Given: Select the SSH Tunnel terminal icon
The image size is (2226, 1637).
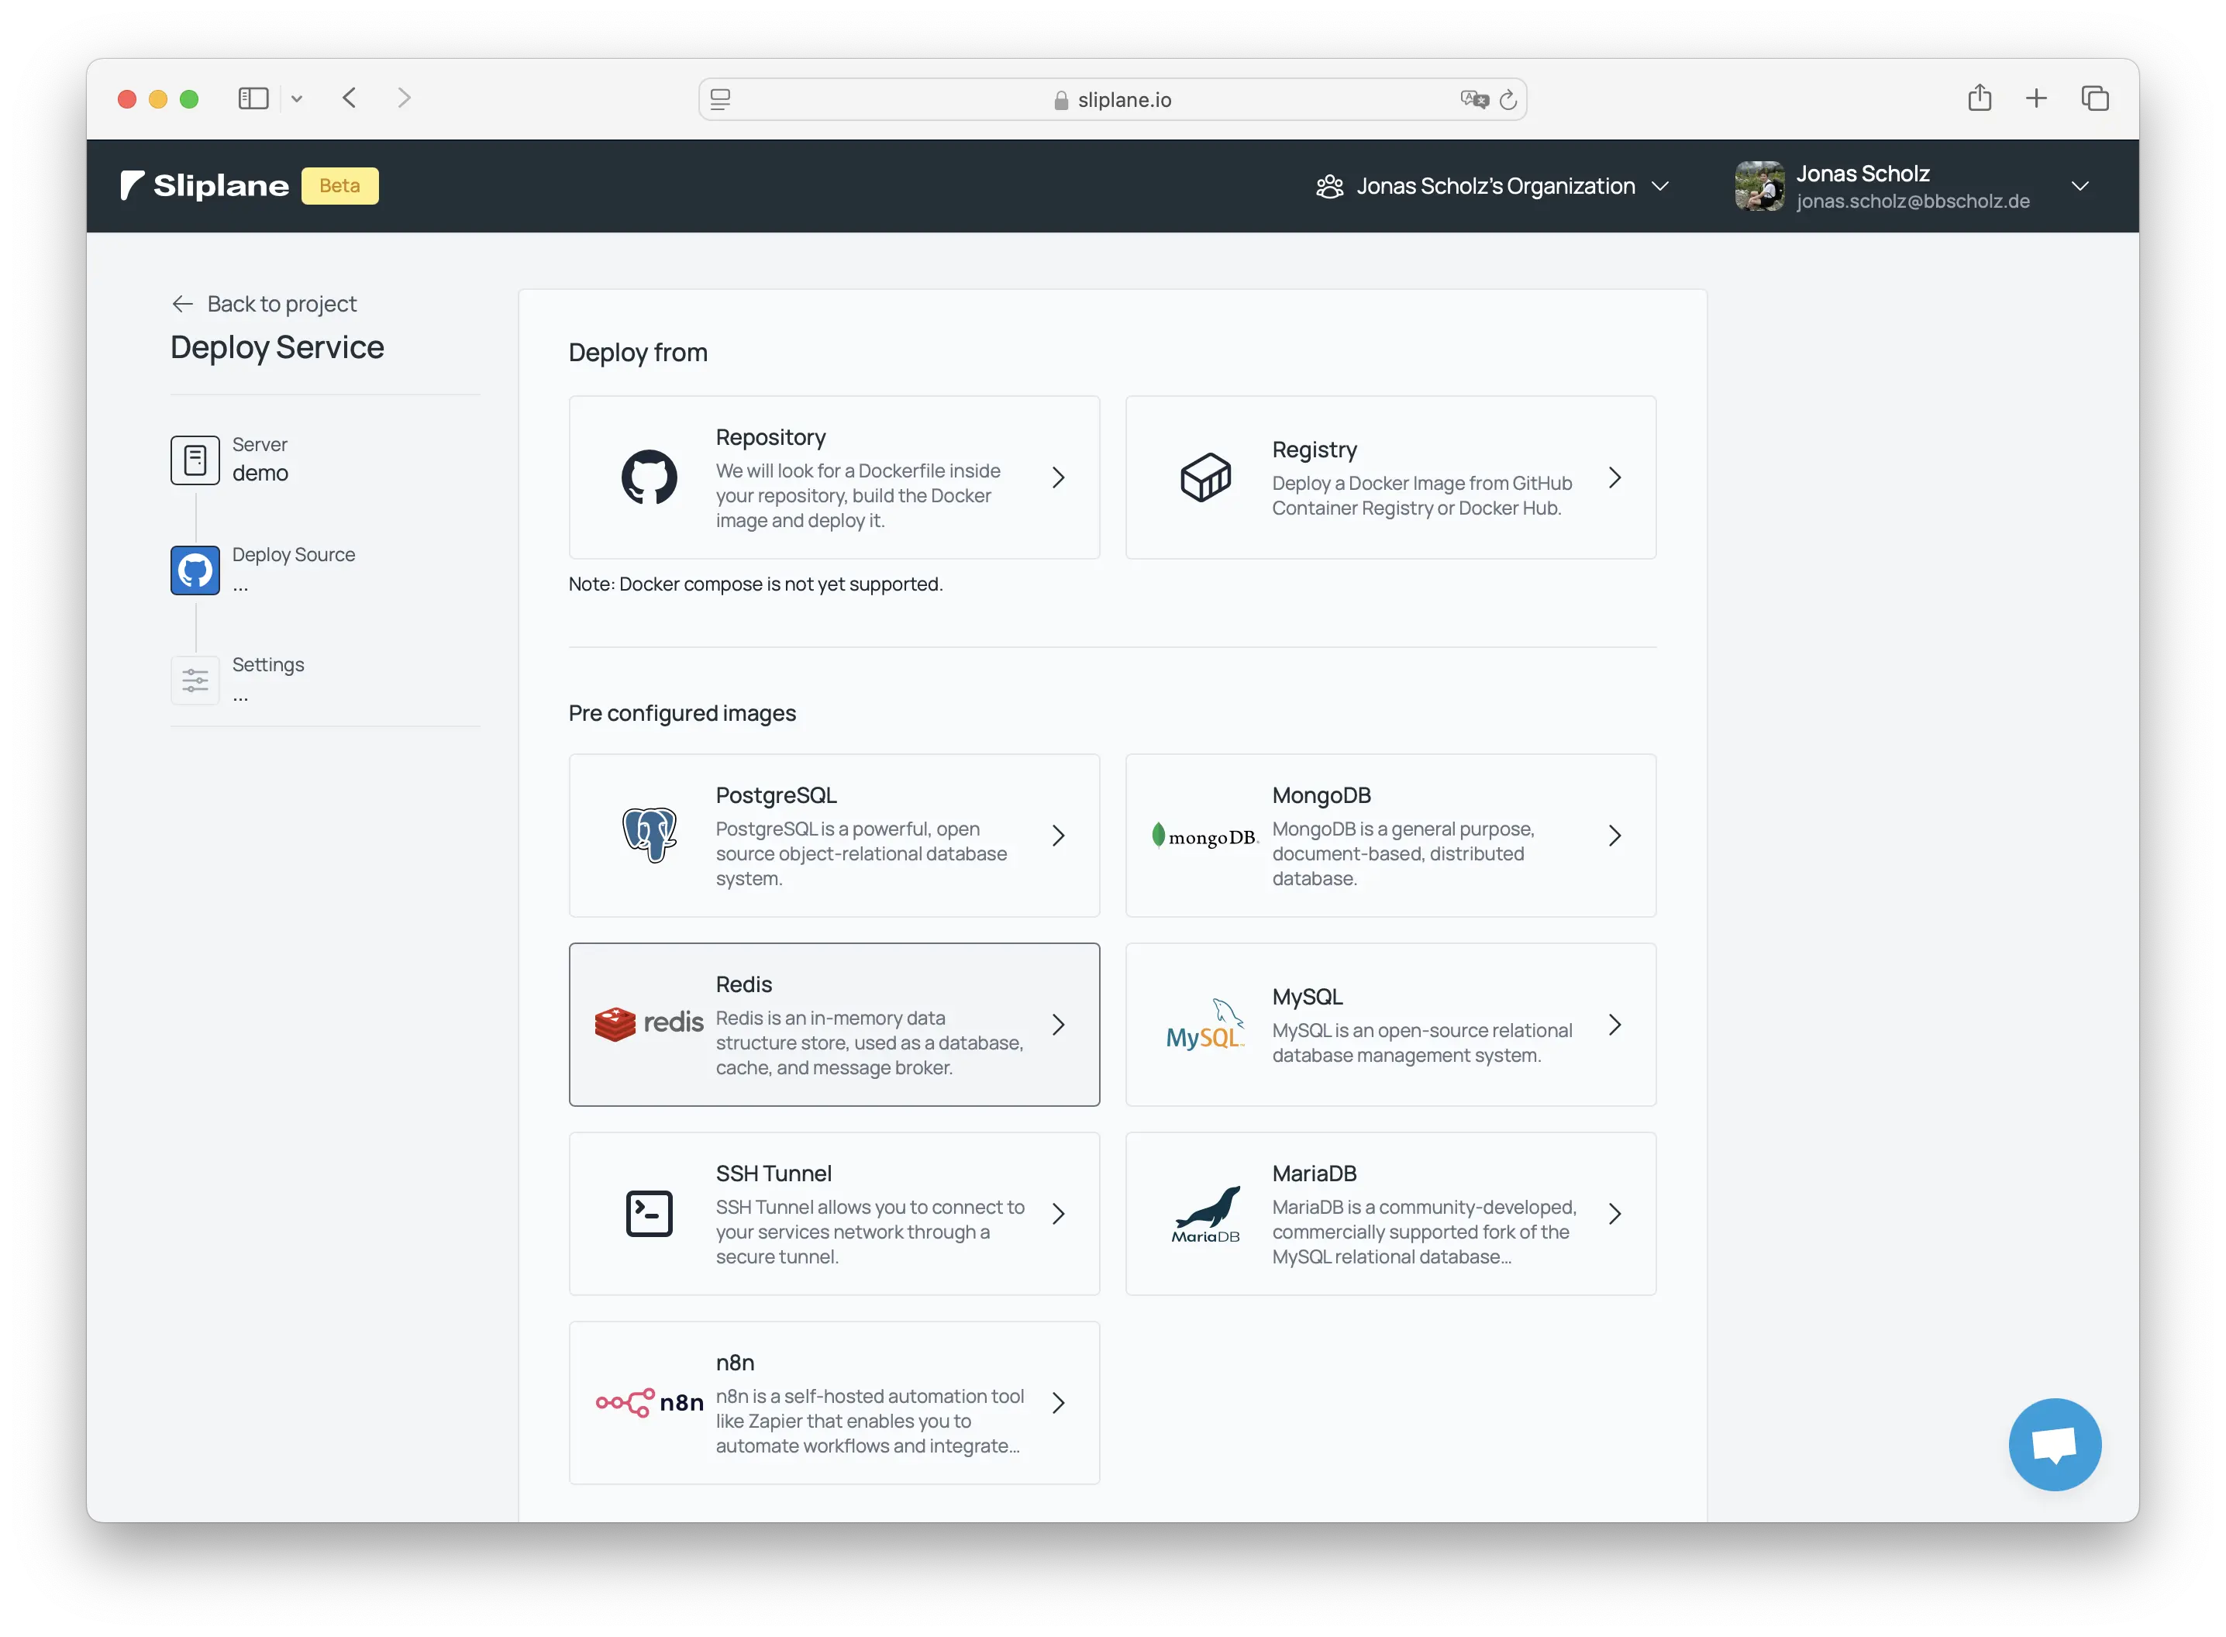Looking at the screenshot, I should (649, 1213).
